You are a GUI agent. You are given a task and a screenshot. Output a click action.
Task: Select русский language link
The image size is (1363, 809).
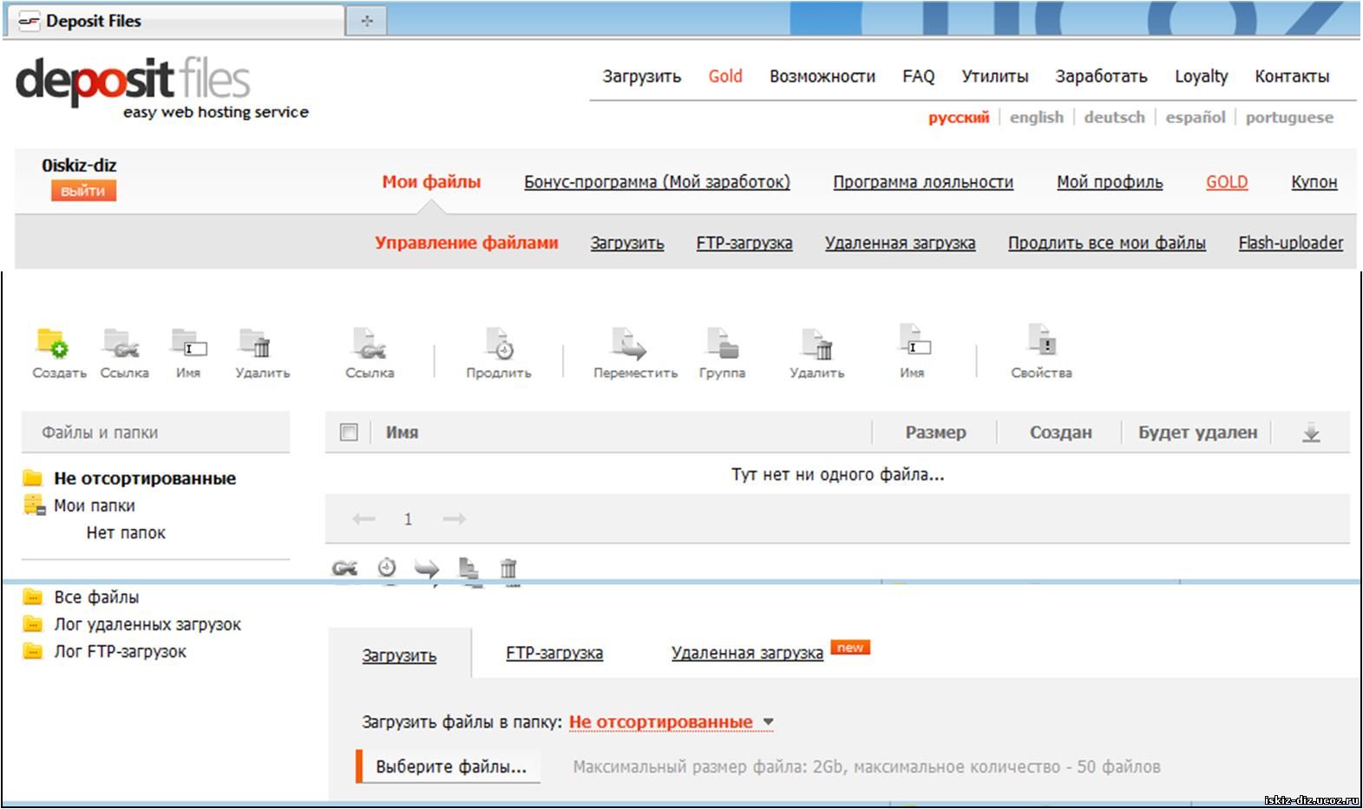pyautogui.click(x=959, y=117)
